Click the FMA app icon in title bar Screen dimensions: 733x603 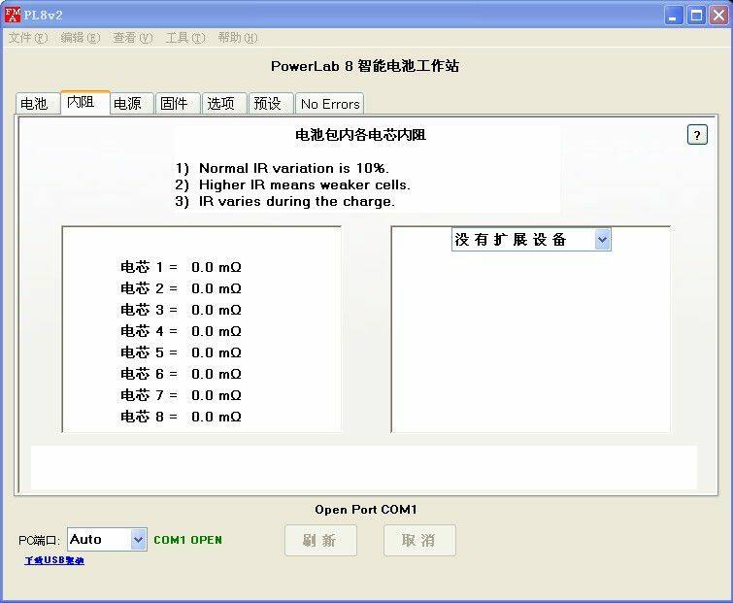click(13, 15)
